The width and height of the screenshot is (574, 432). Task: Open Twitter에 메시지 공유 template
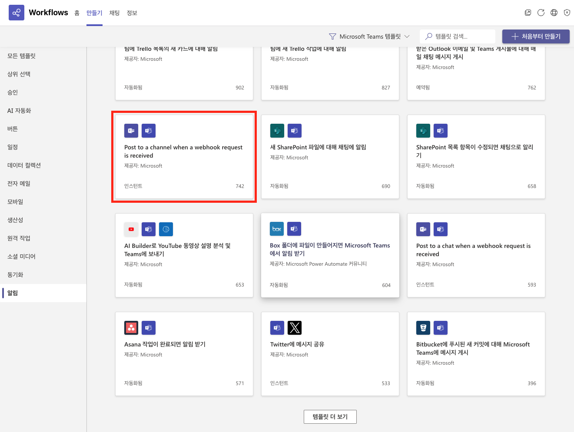pyautogui.click(x=297, y=344)
